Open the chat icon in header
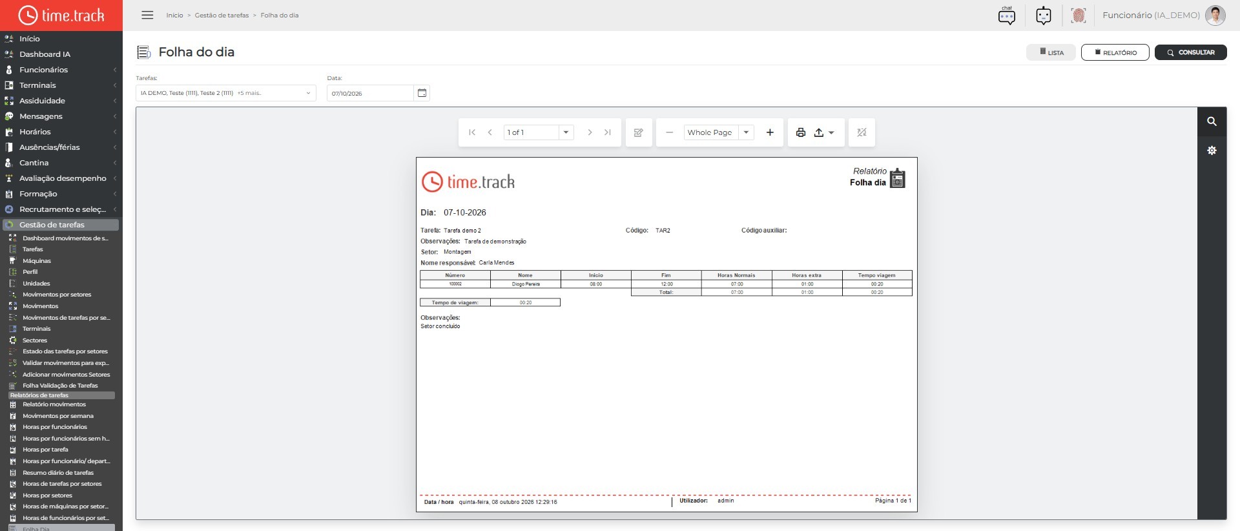The image size is (1240, 531). pos(1006,16)
